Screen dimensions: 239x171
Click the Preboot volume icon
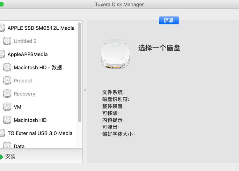click(7, 81)
